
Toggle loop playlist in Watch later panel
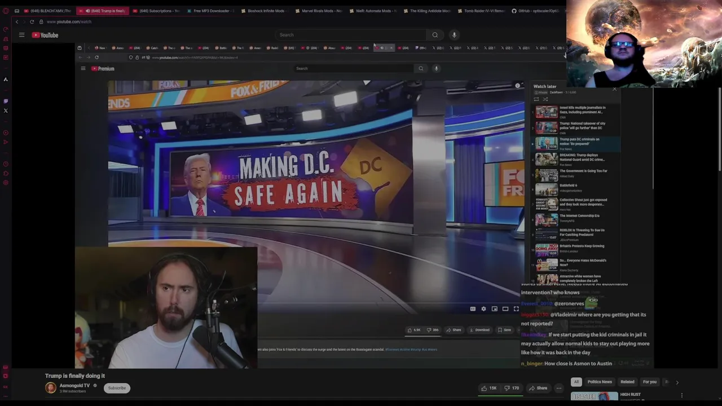536,99
